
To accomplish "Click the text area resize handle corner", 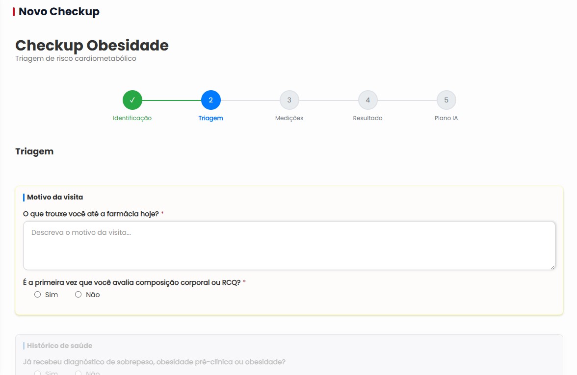I will [x=552, y=267].
